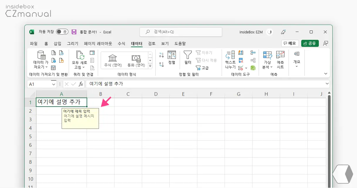Select column D header
This screenshot has height=188, width=357.
(x=156, y=94)
